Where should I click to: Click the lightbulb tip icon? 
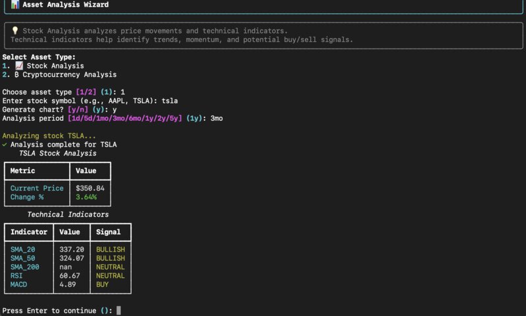[x=14, y=30]
